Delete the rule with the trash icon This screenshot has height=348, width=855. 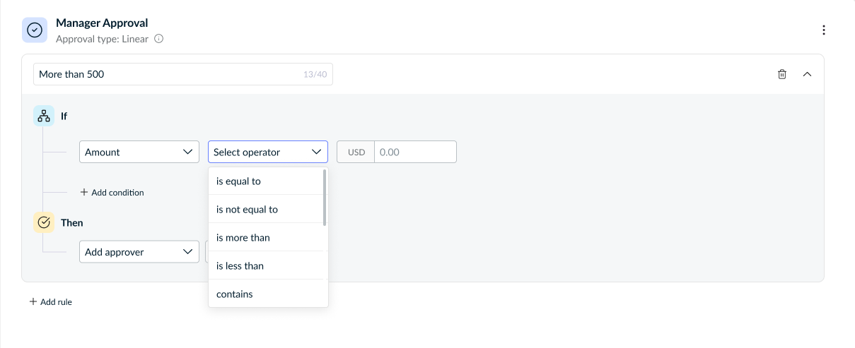click(x=782, y=74)
